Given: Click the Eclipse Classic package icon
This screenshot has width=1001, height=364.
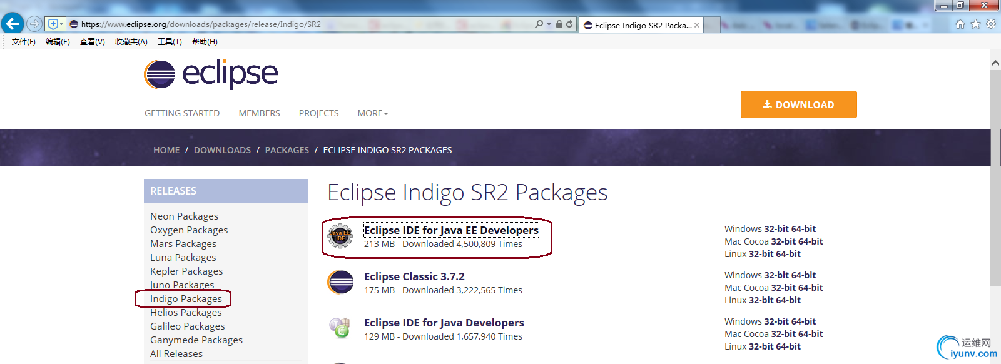Looking at the screenshot, I should point(340,282).
